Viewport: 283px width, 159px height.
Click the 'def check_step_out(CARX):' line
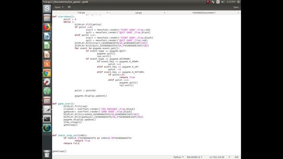tap(70, 136)
